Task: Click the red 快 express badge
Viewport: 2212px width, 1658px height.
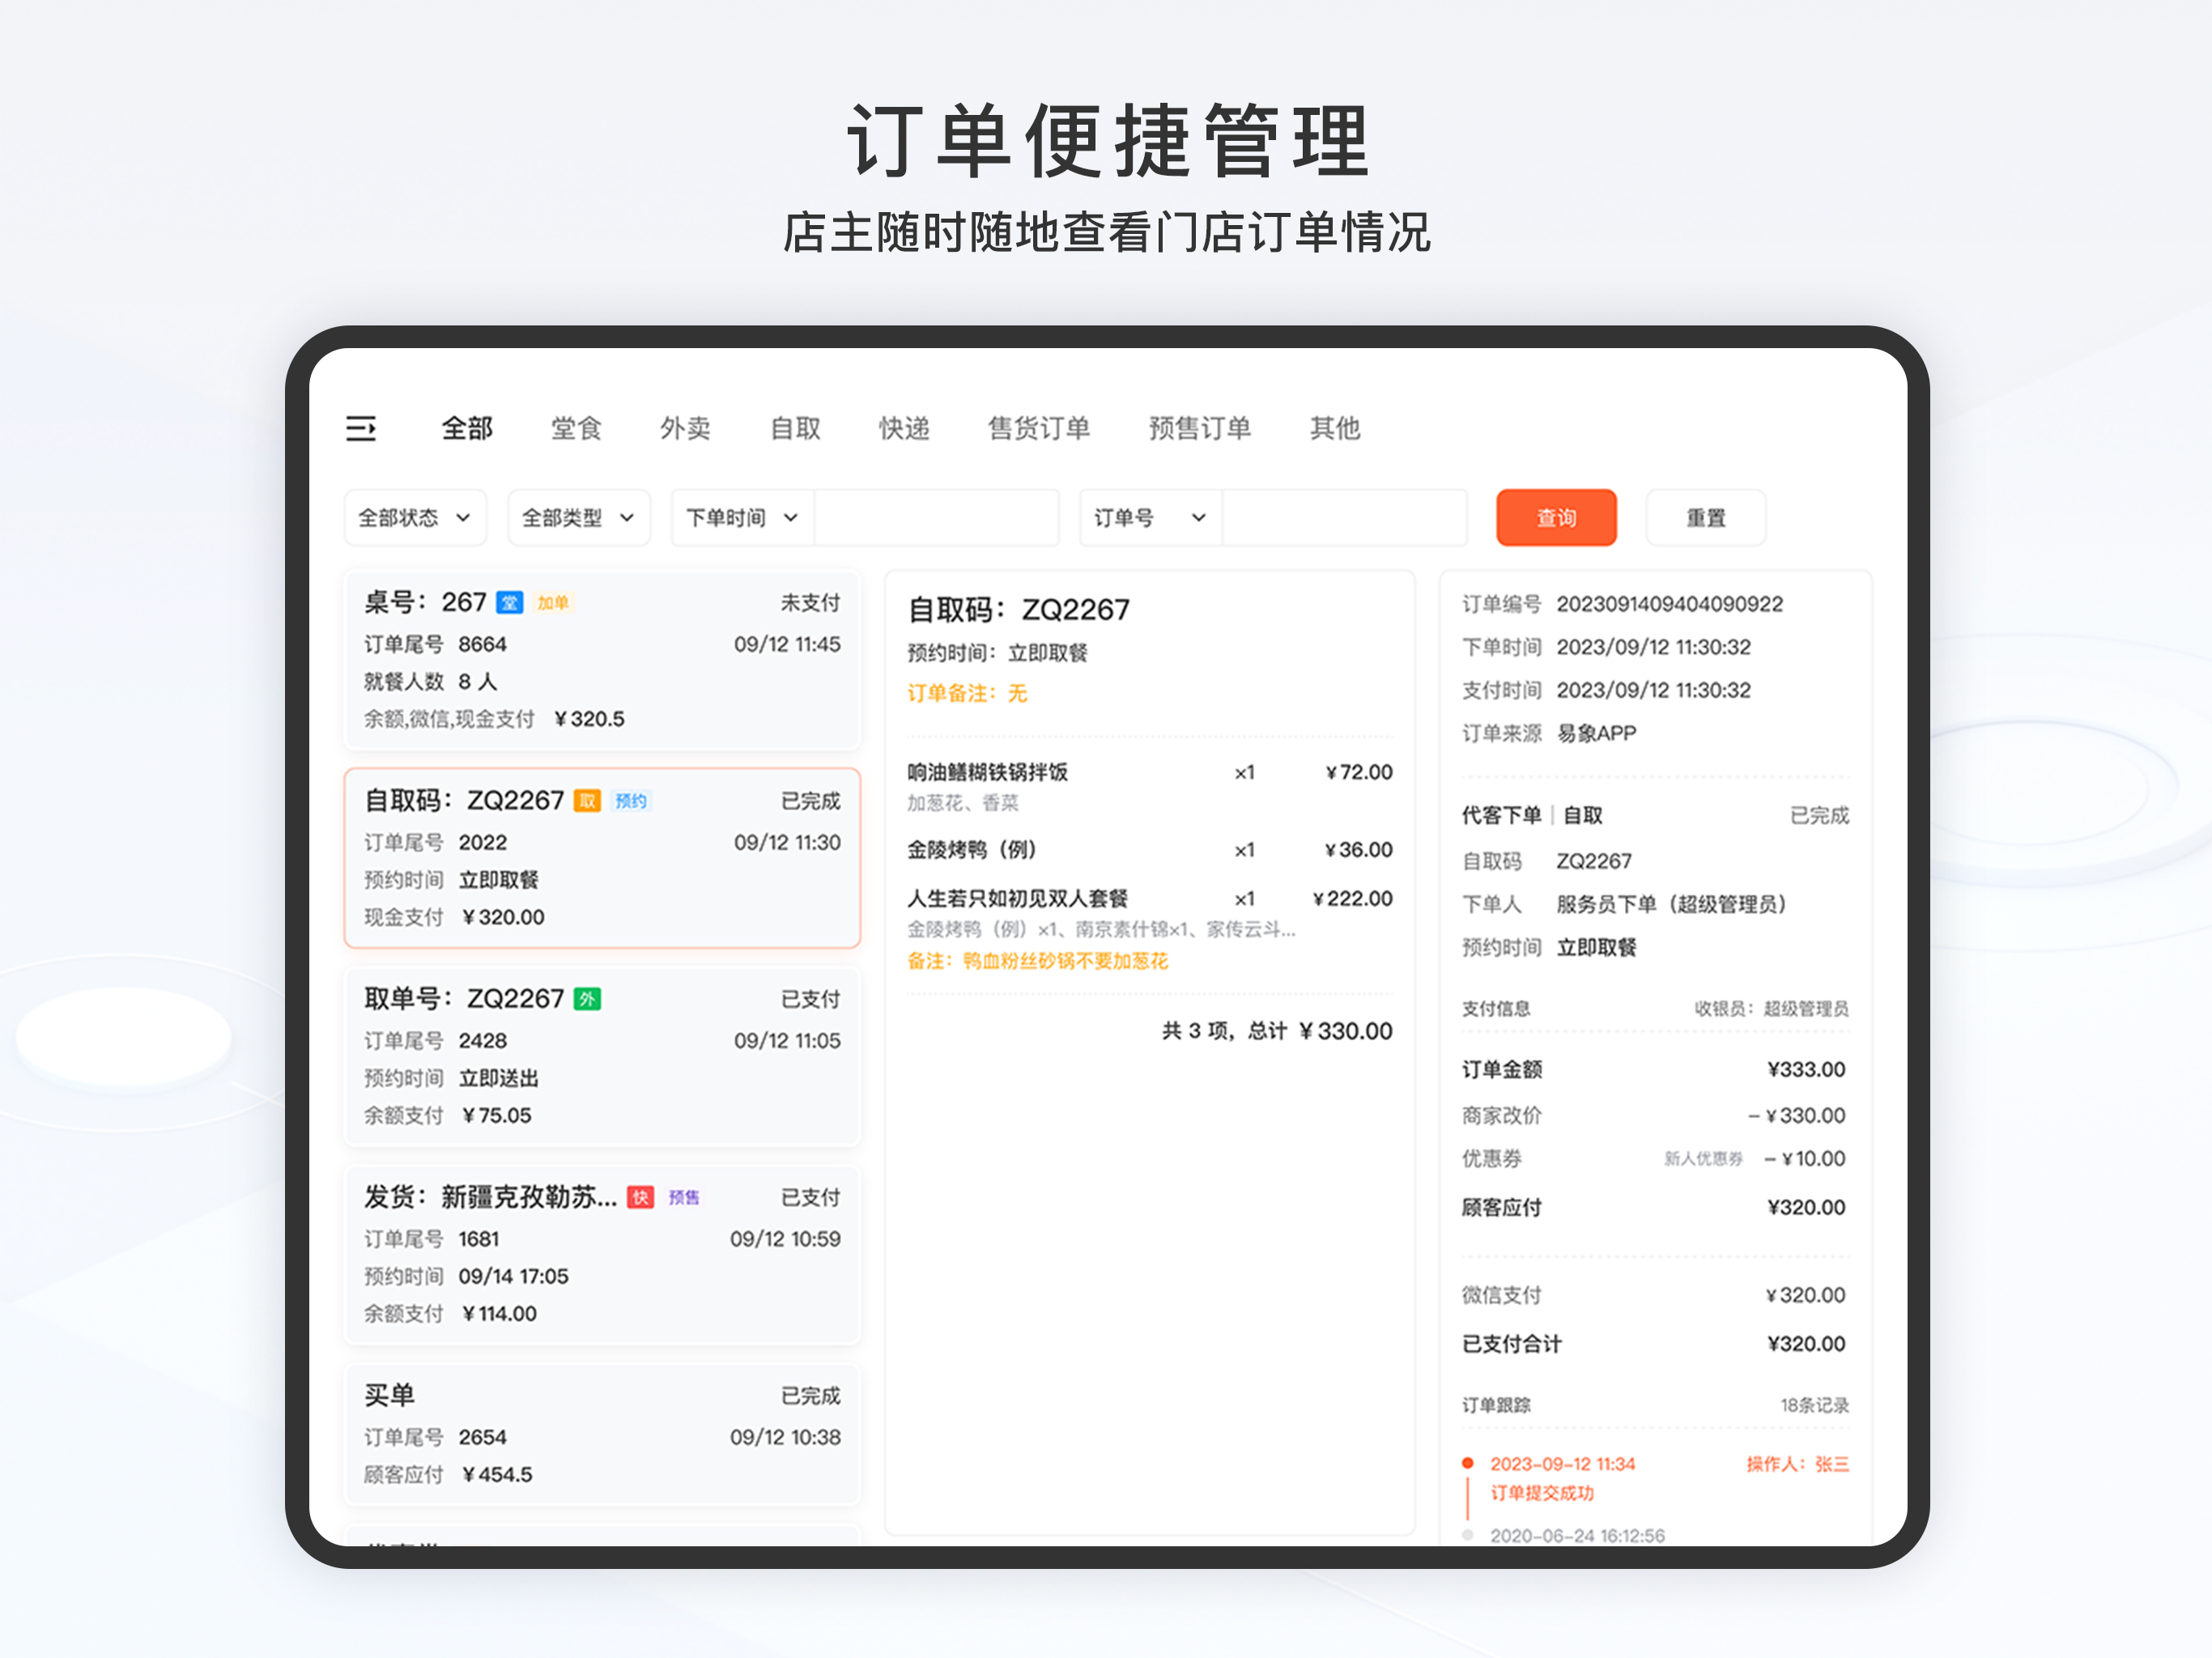Action: 640,1197
